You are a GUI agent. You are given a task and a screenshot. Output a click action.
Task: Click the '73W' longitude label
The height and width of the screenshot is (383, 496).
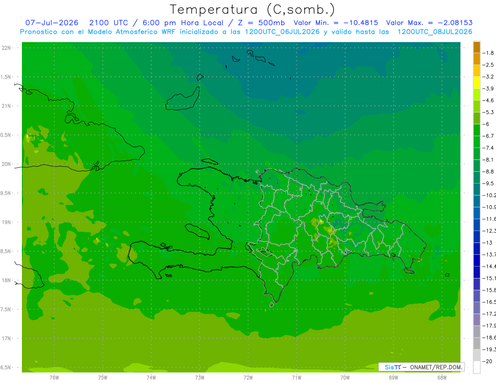pos(200,377)
